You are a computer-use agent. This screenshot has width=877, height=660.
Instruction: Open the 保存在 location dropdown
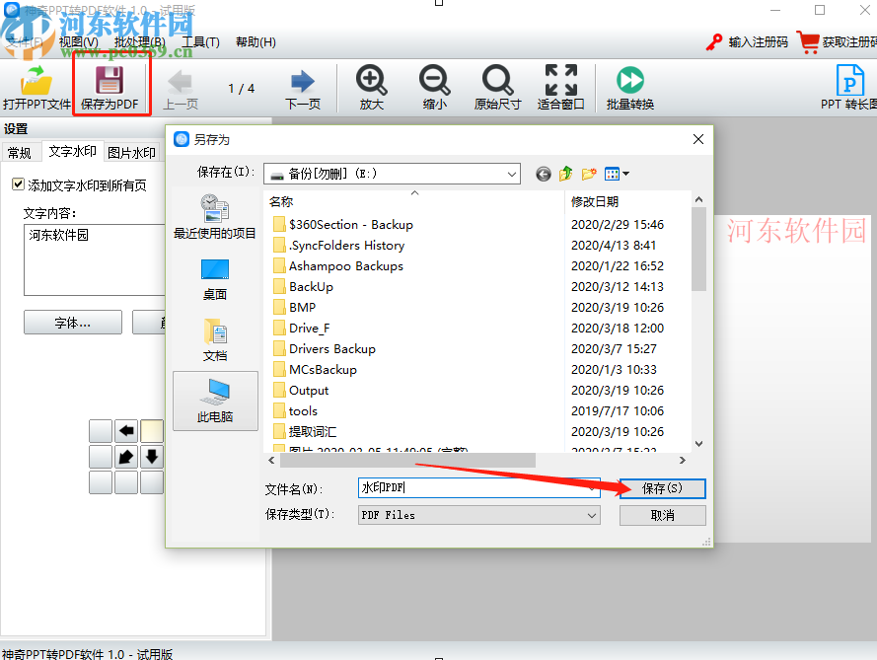point(512,174)
